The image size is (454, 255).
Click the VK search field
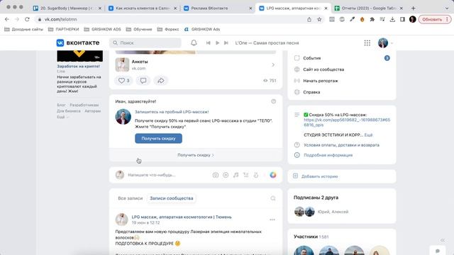(145, 42)
